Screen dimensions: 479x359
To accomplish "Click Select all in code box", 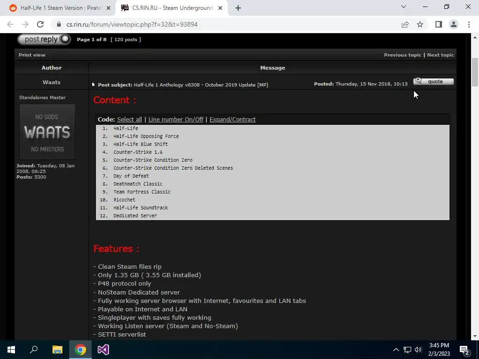I will (x=130, y=119).
